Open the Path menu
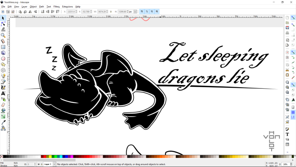This screenshot has height=167, width=296. (x=41, y=7)
